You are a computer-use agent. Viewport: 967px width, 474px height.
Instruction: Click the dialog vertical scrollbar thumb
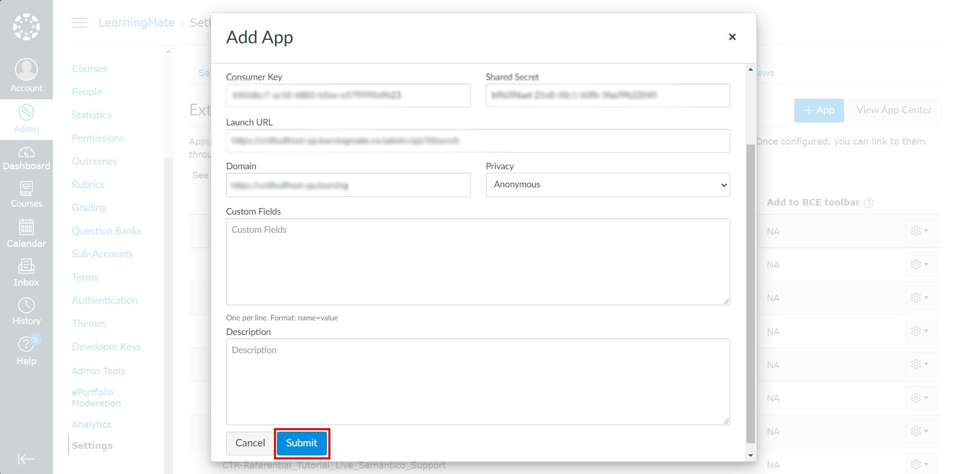pos(750,294)
